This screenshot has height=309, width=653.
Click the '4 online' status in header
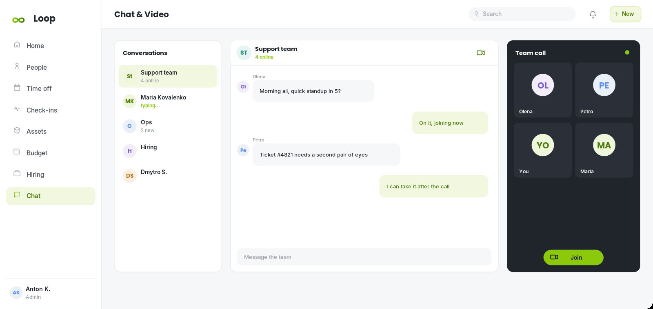point(264,57)
